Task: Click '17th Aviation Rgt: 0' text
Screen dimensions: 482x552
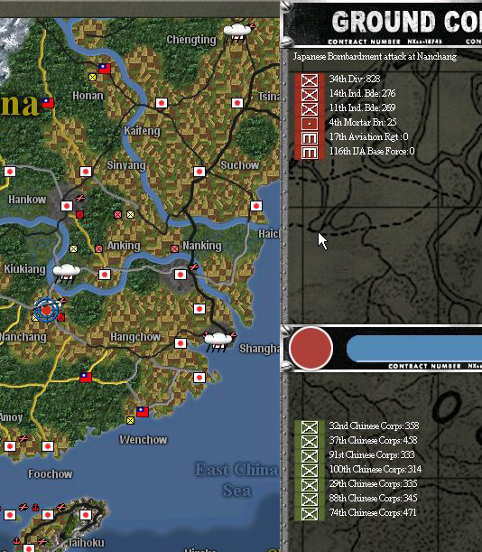Action: click(x=368, y=136)
